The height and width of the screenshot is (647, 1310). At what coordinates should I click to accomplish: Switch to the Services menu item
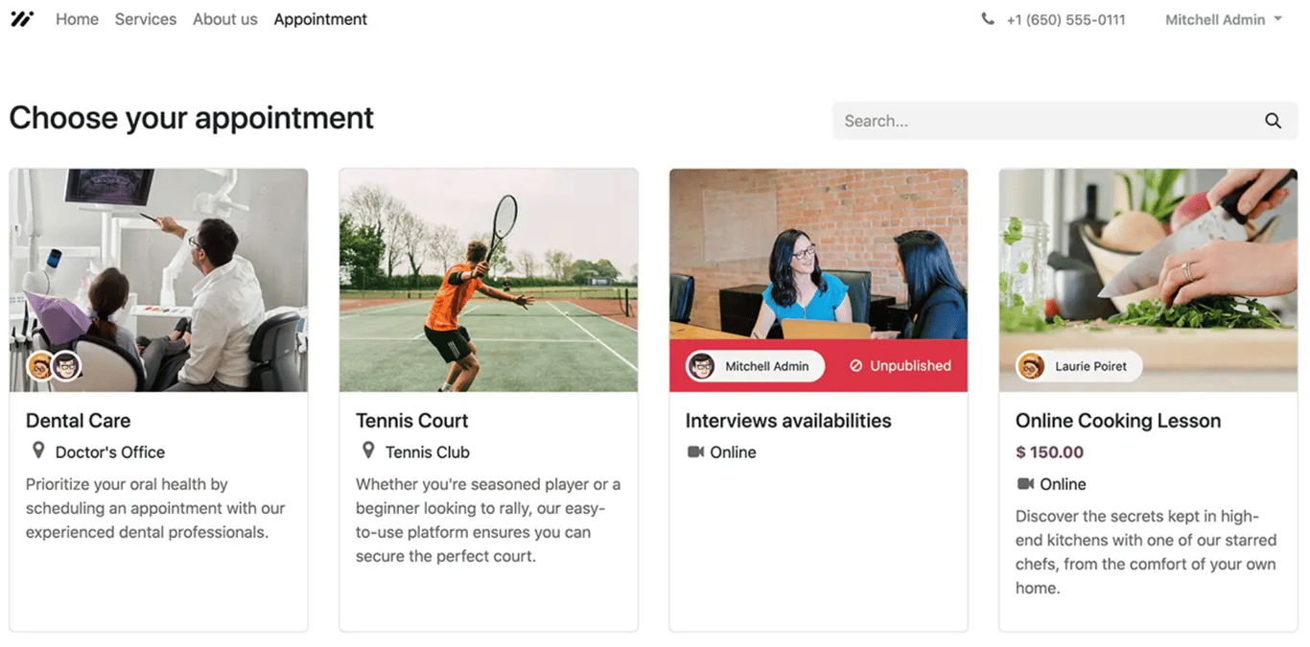tap(145, 18)
